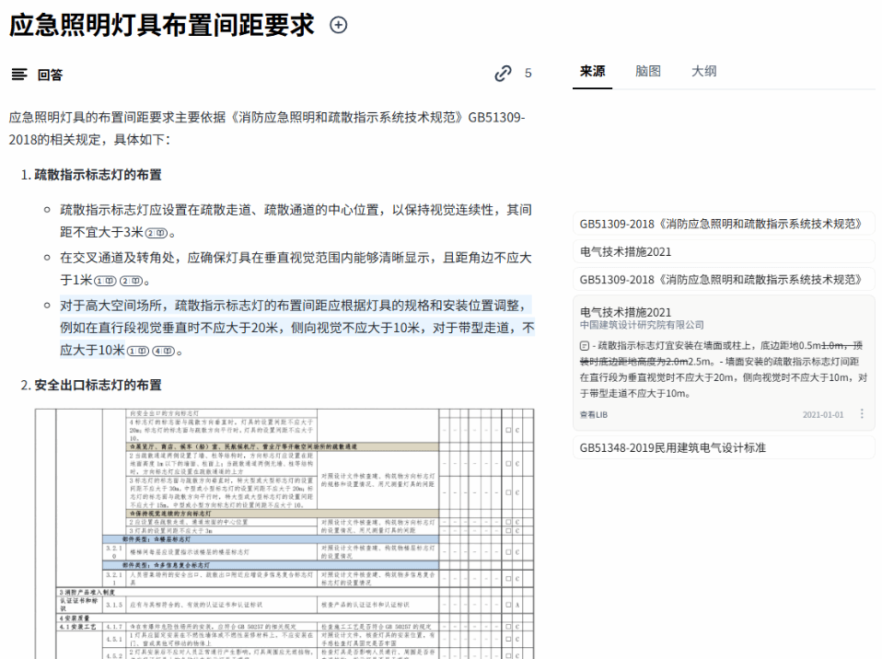Click 中国建筑设计研究院有限公司 publisher name
The height and width of the screenshot is (659, 882).
coord(642,325)
